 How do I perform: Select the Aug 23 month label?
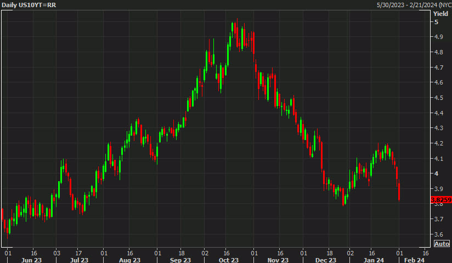(129, 260)
